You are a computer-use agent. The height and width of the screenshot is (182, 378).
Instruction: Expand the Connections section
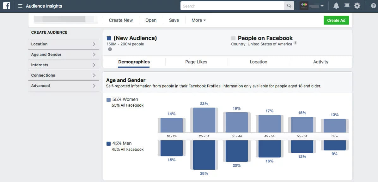pos(64,75)
